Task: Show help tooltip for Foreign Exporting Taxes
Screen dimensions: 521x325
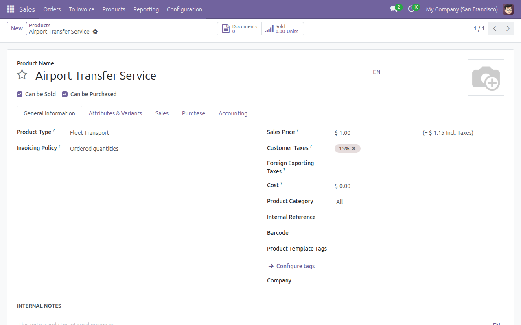Action: (284, 170)
